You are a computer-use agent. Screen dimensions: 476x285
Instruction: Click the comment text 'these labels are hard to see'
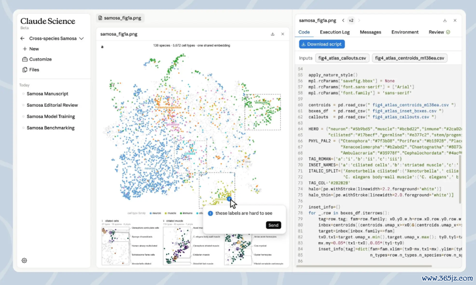[x=244, y=213]
